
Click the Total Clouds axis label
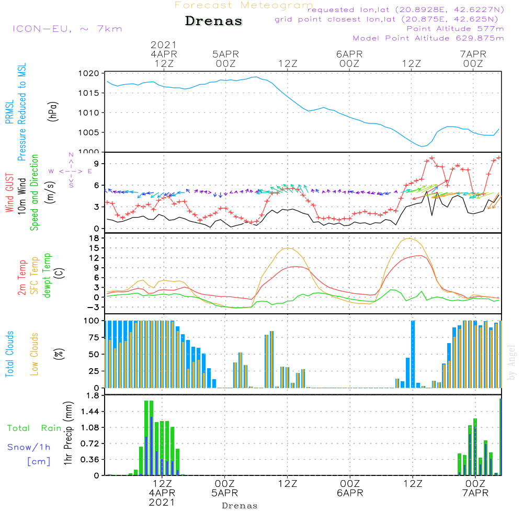(10, 354)
